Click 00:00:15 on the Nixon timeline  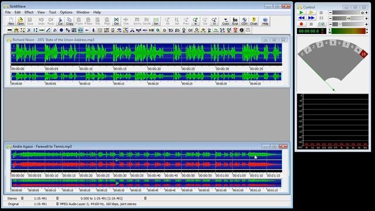(x=120, y=69)
